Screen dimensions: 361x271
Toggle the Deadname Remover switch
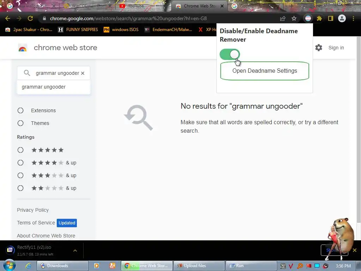230,54
